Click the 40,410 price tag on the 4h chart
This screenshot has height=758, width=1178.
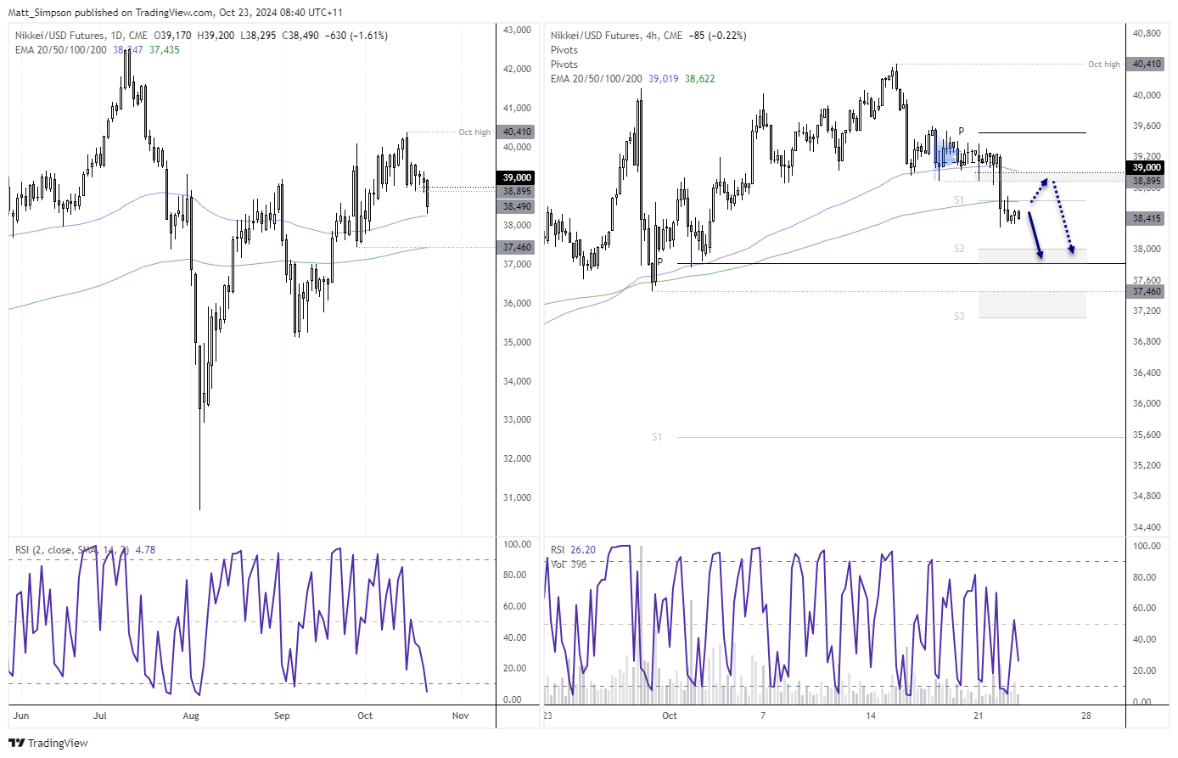point(1147,64)
